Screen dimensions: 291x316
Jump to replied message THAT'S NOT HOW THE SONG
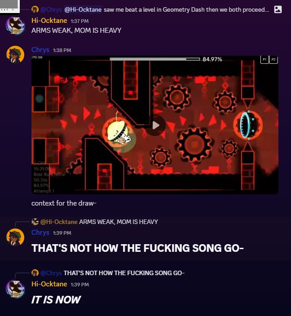click(124, 273)
